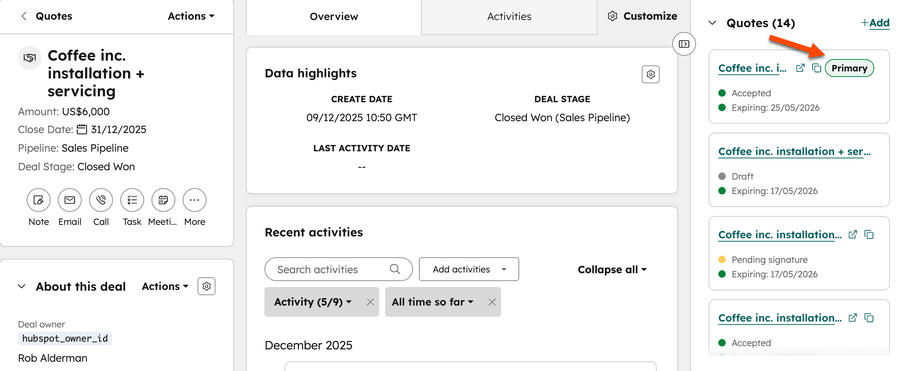
Task: Remove the Activity (5/9) filter
Action: click(x=370, y=302)
